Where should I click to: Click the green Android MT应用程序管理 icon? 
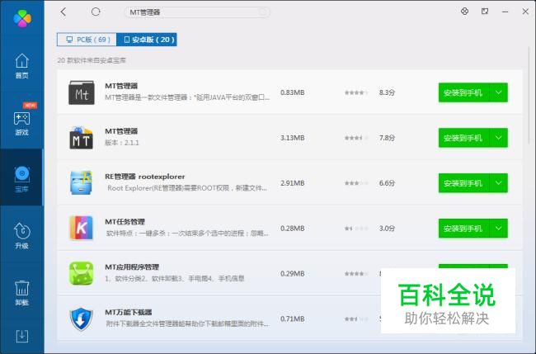82,273
